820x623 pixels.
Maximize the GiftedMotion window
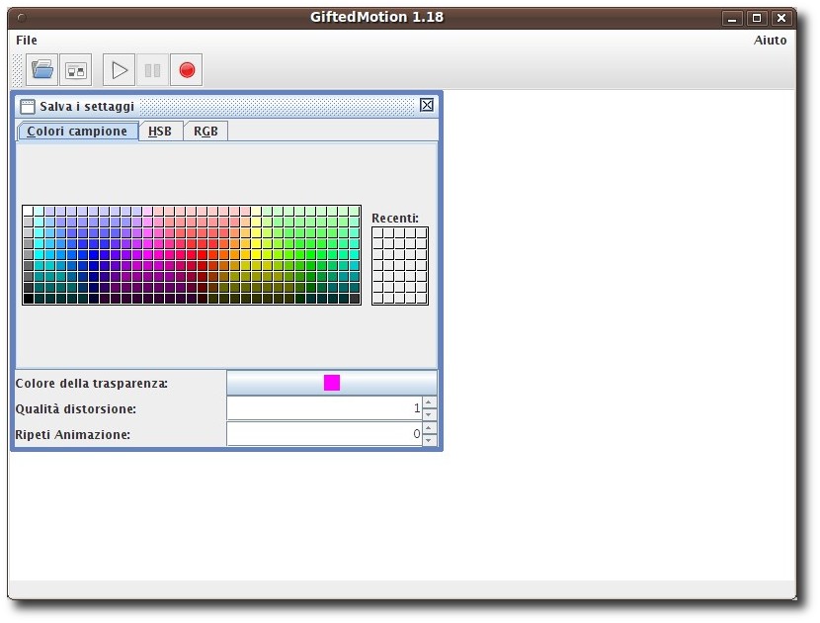tap(757, 19)
